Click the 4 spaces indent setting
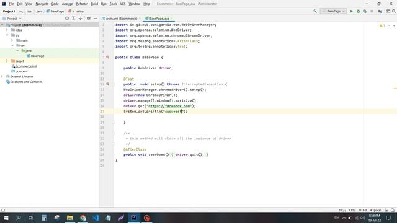Image resolution: width=397 pixels, height=223 pixels. pos(376,210)
